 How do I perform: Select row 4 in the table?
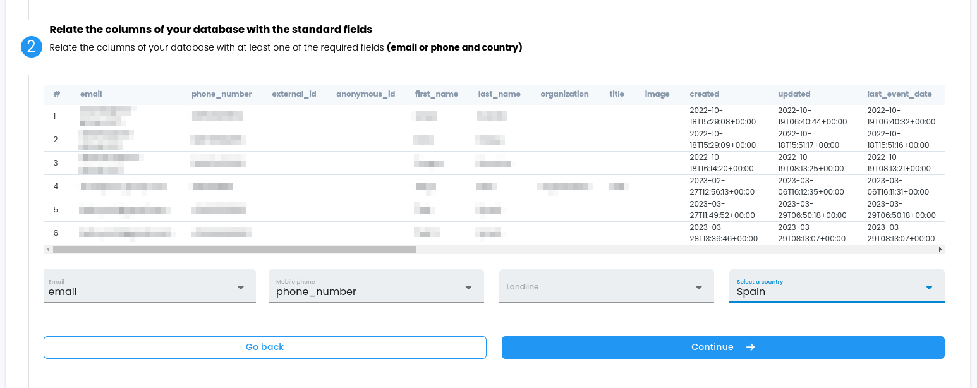click(56, 186)
